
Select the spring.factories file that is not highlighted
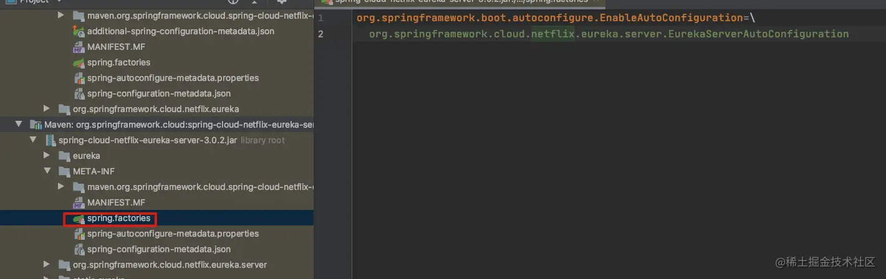click(118, 62)
